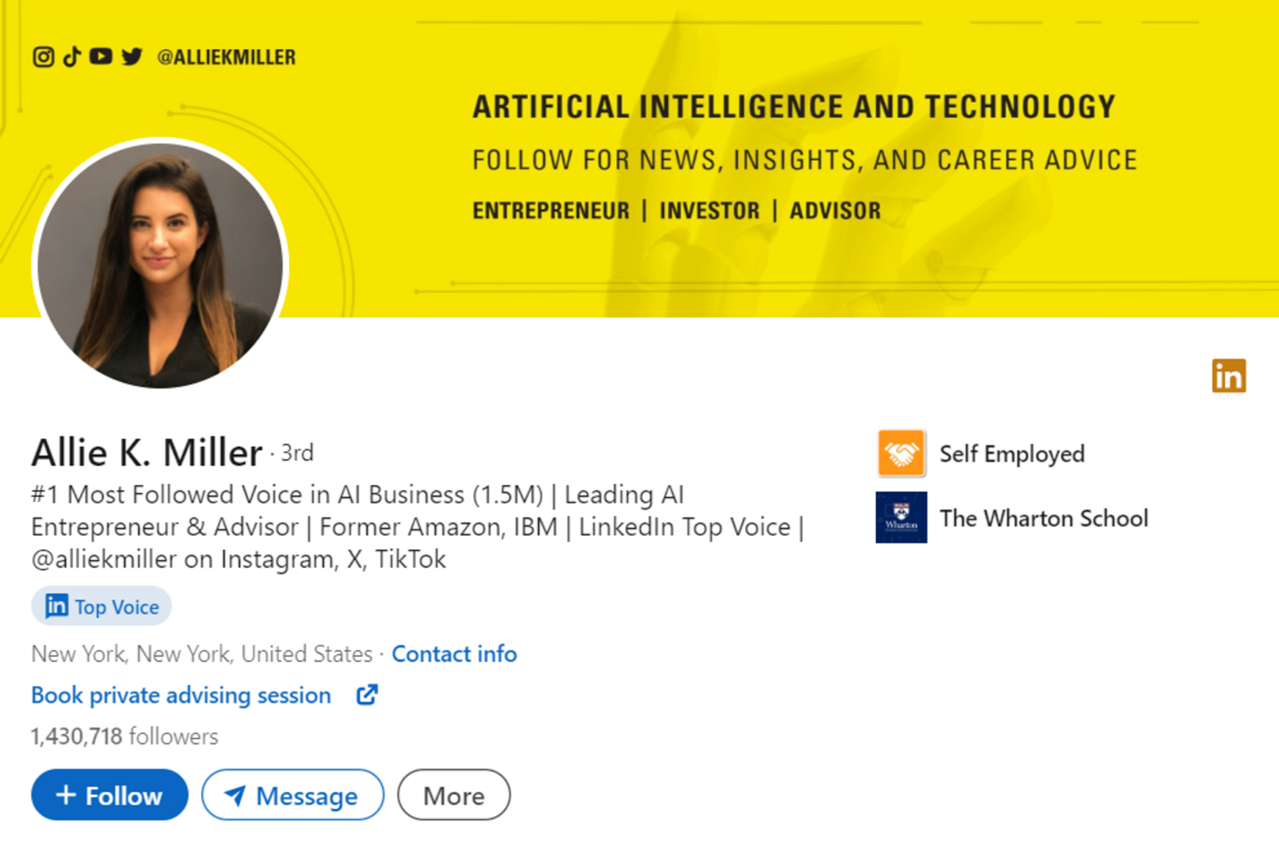Open the Contact info link
The height and width of the screenshot is (850, 1279).
tap(454, 654)
